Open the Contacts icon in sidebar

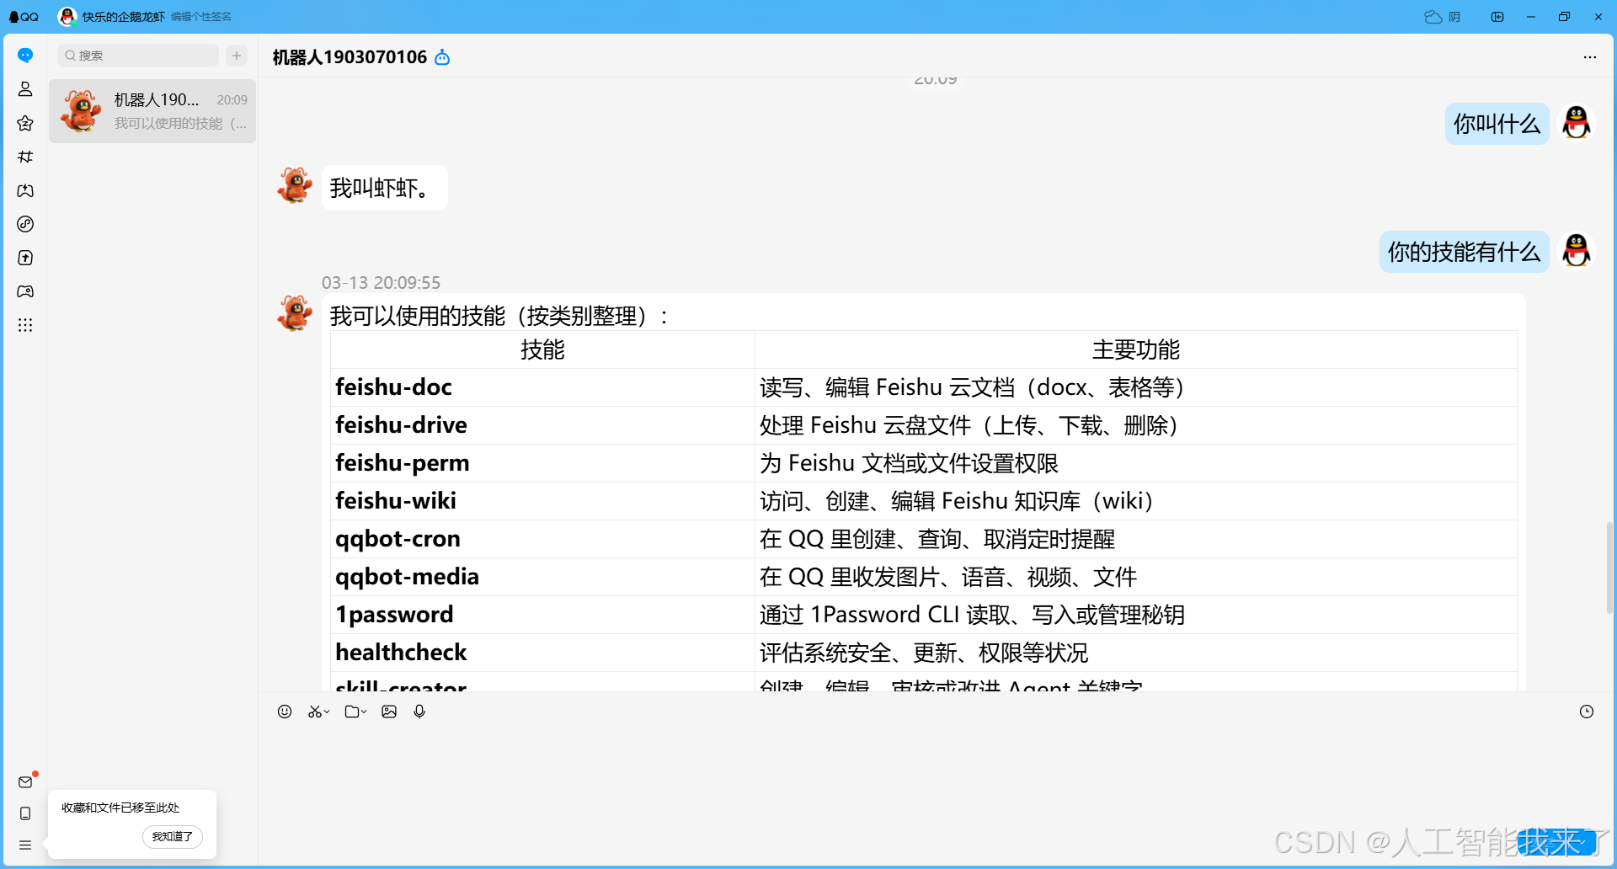25,89
